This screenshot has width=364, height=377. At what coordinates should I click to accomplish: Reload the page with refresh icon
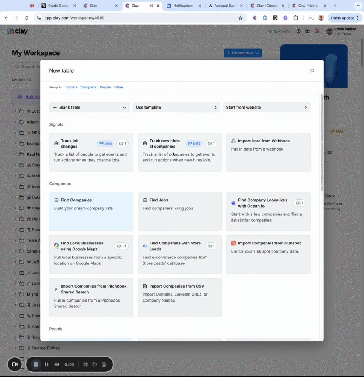pos(27,18)
